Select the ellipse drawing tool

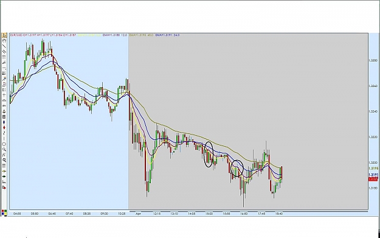click(x=4, y=144)
